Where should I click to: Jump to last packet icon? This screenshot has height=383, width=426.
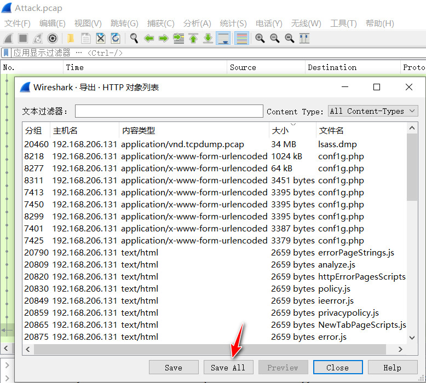(x=208, y=38)
